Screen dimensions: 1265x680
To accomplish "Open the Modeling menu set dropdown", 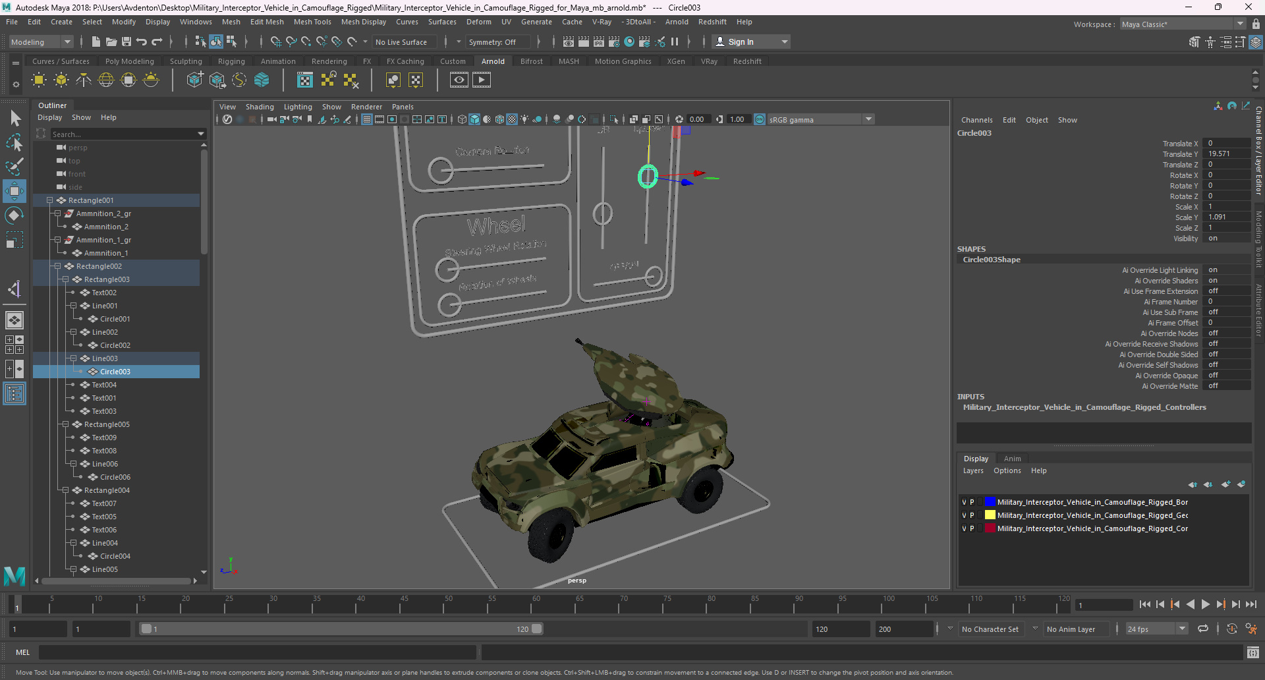I will [41, 42].
